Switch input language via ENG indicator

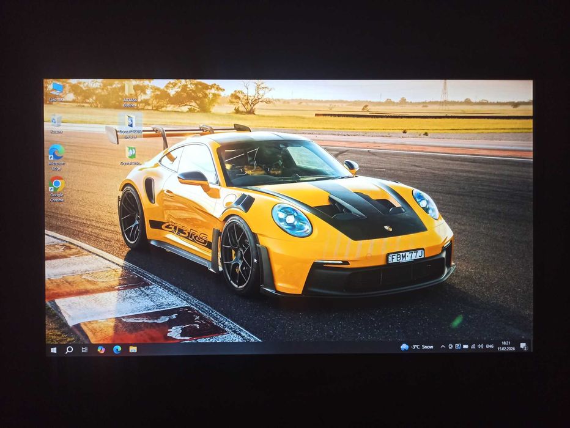coord(490,346)
